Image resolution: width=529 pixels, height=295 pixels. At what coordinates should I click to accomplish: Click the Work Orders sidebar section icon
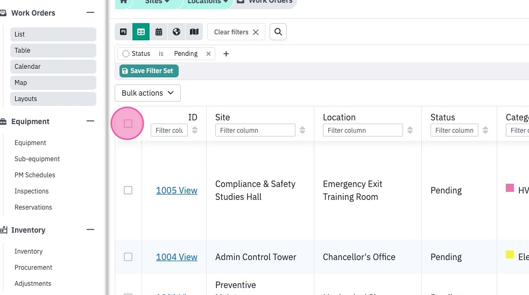3,13
